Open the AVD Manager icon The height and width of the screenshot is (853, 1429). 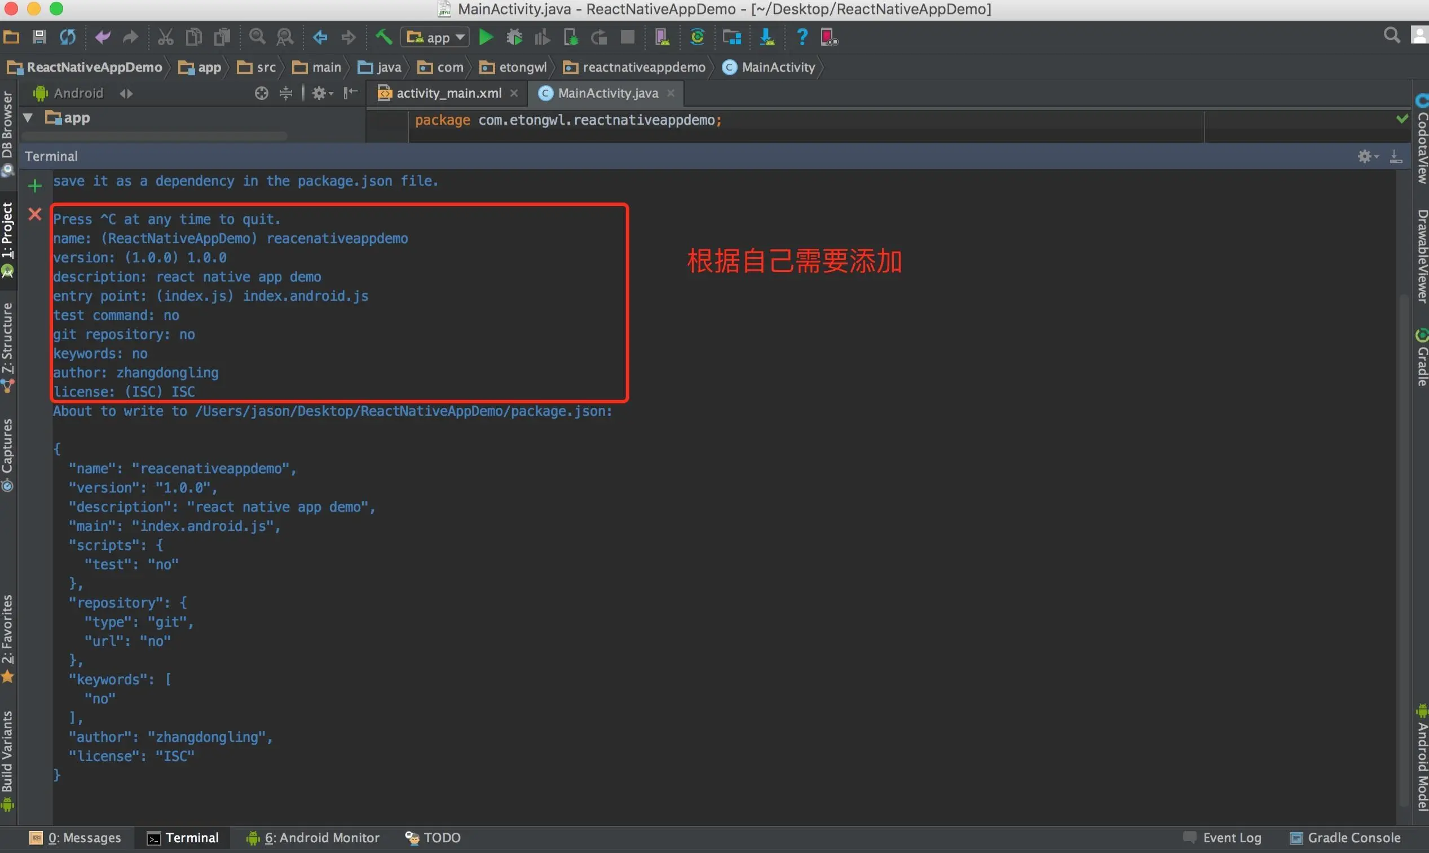click(x=662, y=37)
